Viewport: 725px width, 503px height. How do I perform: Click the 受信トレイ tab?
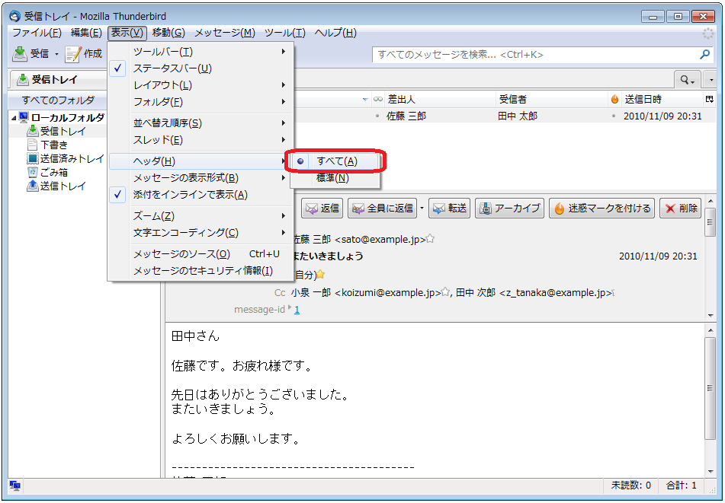(x=58, y=79)
